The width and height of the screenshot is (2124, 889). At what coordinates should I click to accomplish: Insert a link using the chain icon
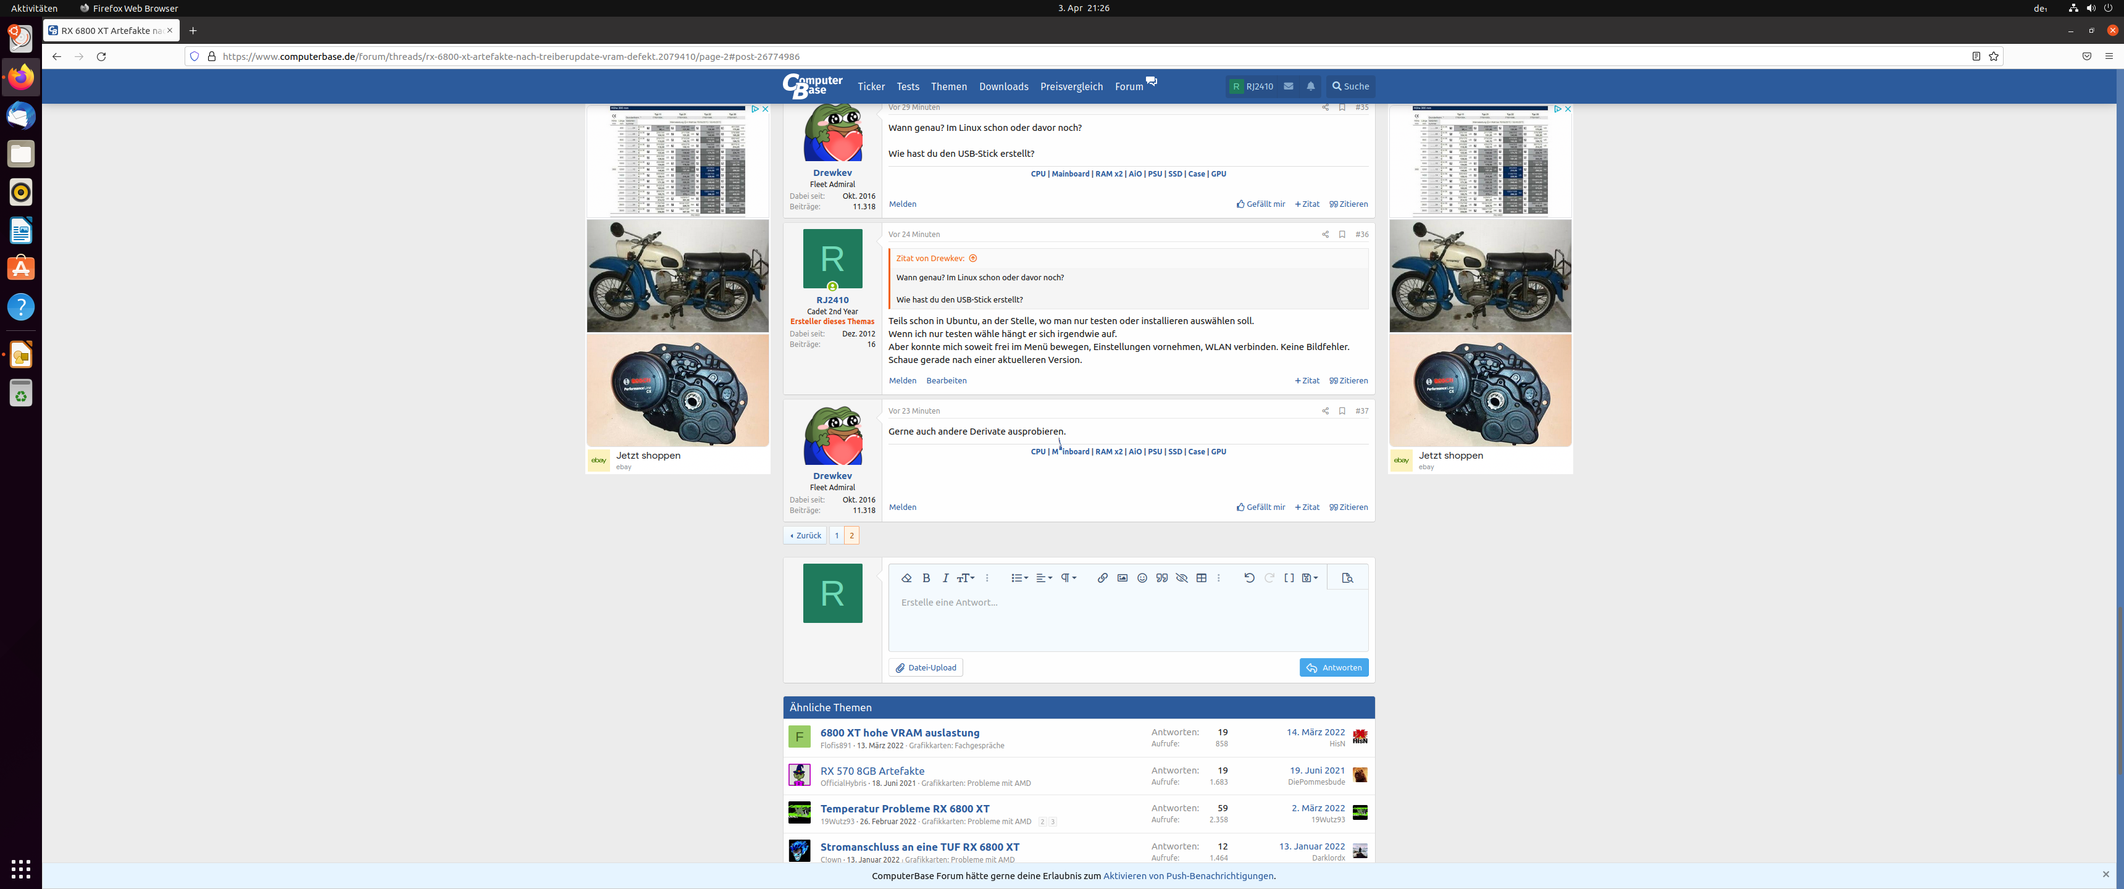[1102, 578]
